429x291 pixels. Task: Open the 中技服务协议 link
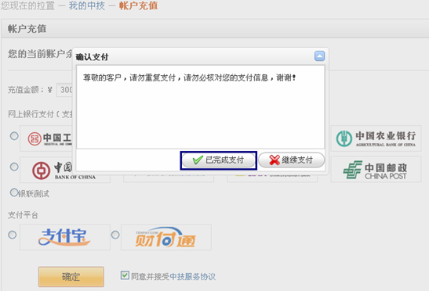pos(193,277)
